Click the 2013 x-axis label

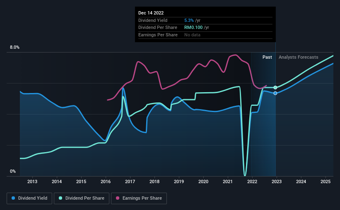(32, 181)
